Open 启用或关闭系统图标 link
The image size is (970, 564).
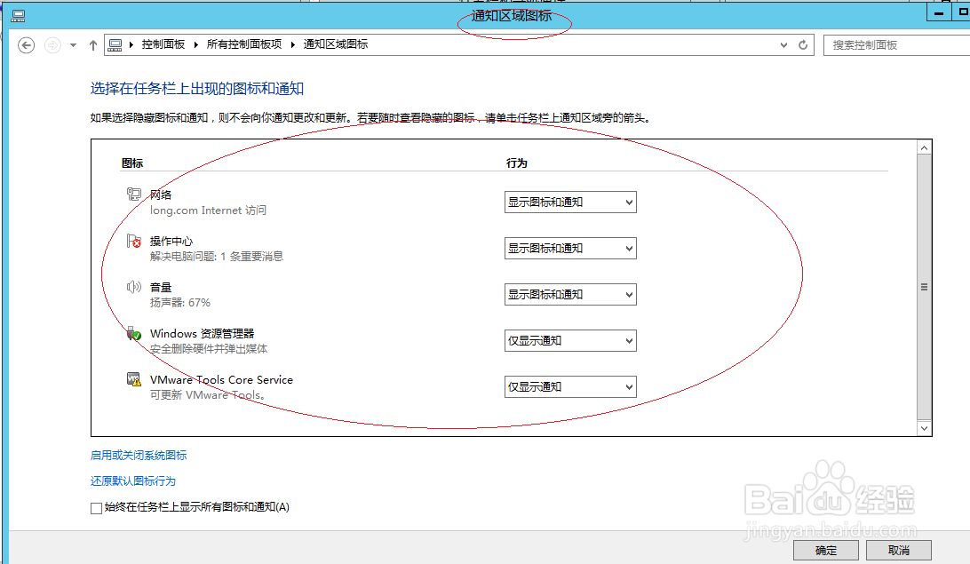click(136, 455)
